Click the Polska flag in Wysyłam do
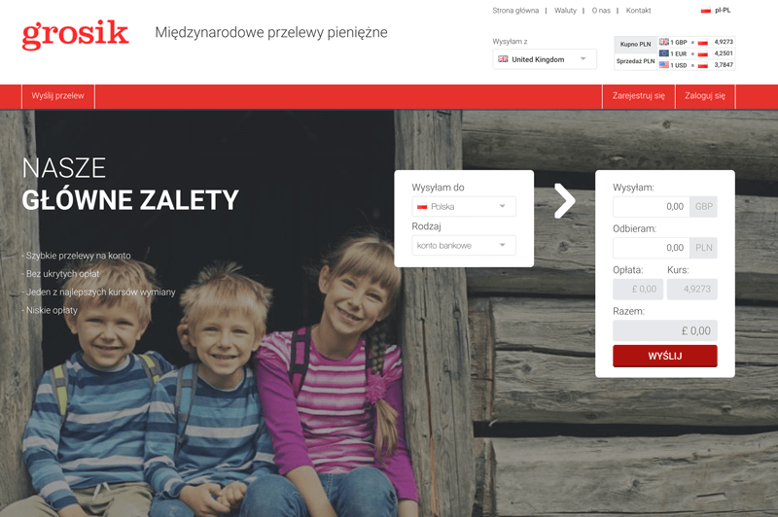 tap(422, 207)
